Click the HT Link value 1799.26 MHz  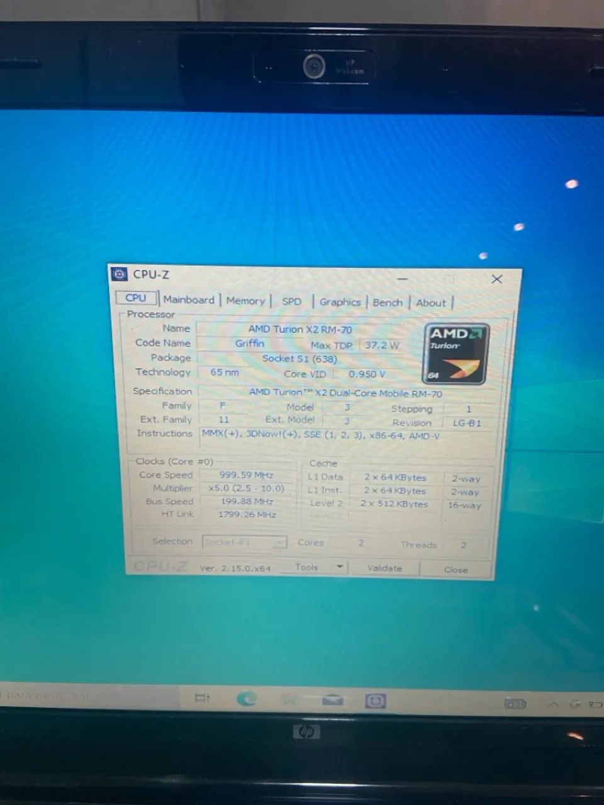pyautogui.click(x=247, y=514)
